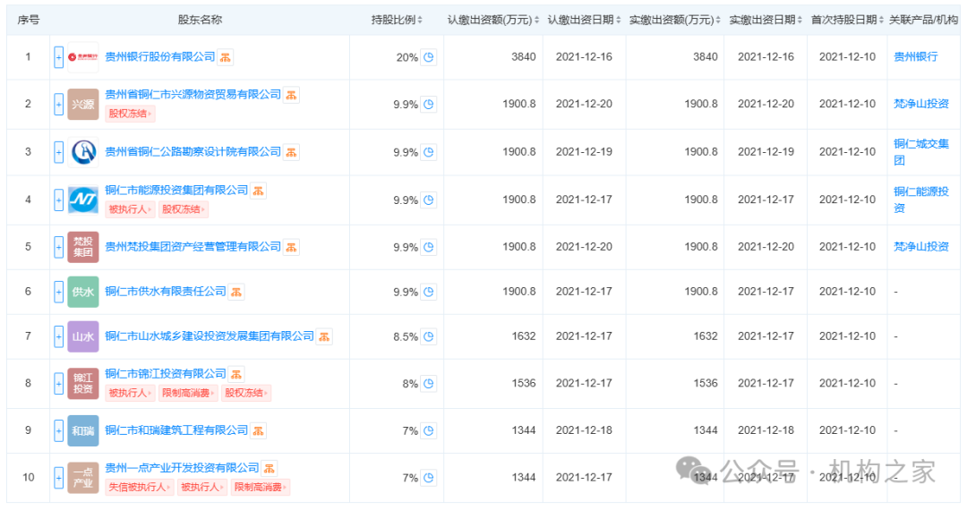Open equity structure icon beside 铜仁市山水城乡建设投资发展集团有限公司

click(x=324, y=336)
